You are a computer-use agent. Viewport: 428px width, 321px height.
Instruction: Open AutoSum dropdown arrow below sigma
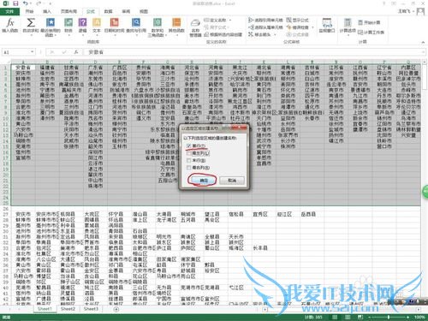[31, 35]
